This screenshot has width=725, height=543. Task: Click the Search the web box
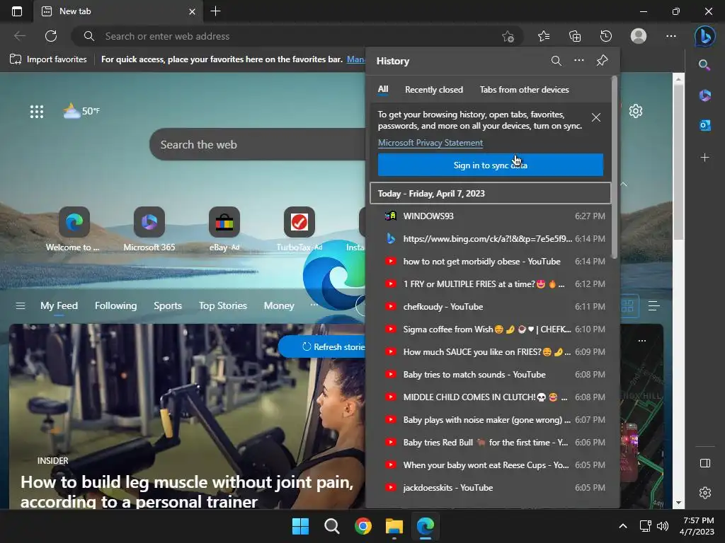258,144
